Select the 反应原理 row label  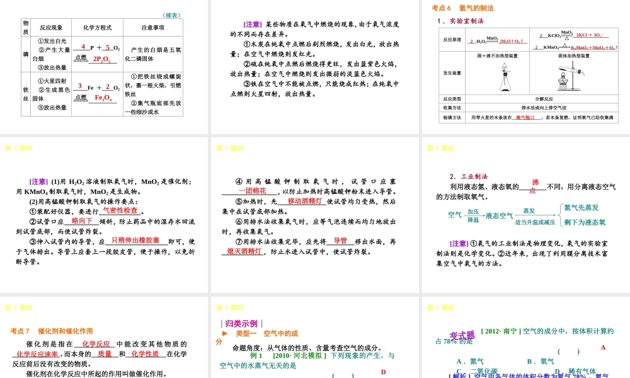[452, 39]
